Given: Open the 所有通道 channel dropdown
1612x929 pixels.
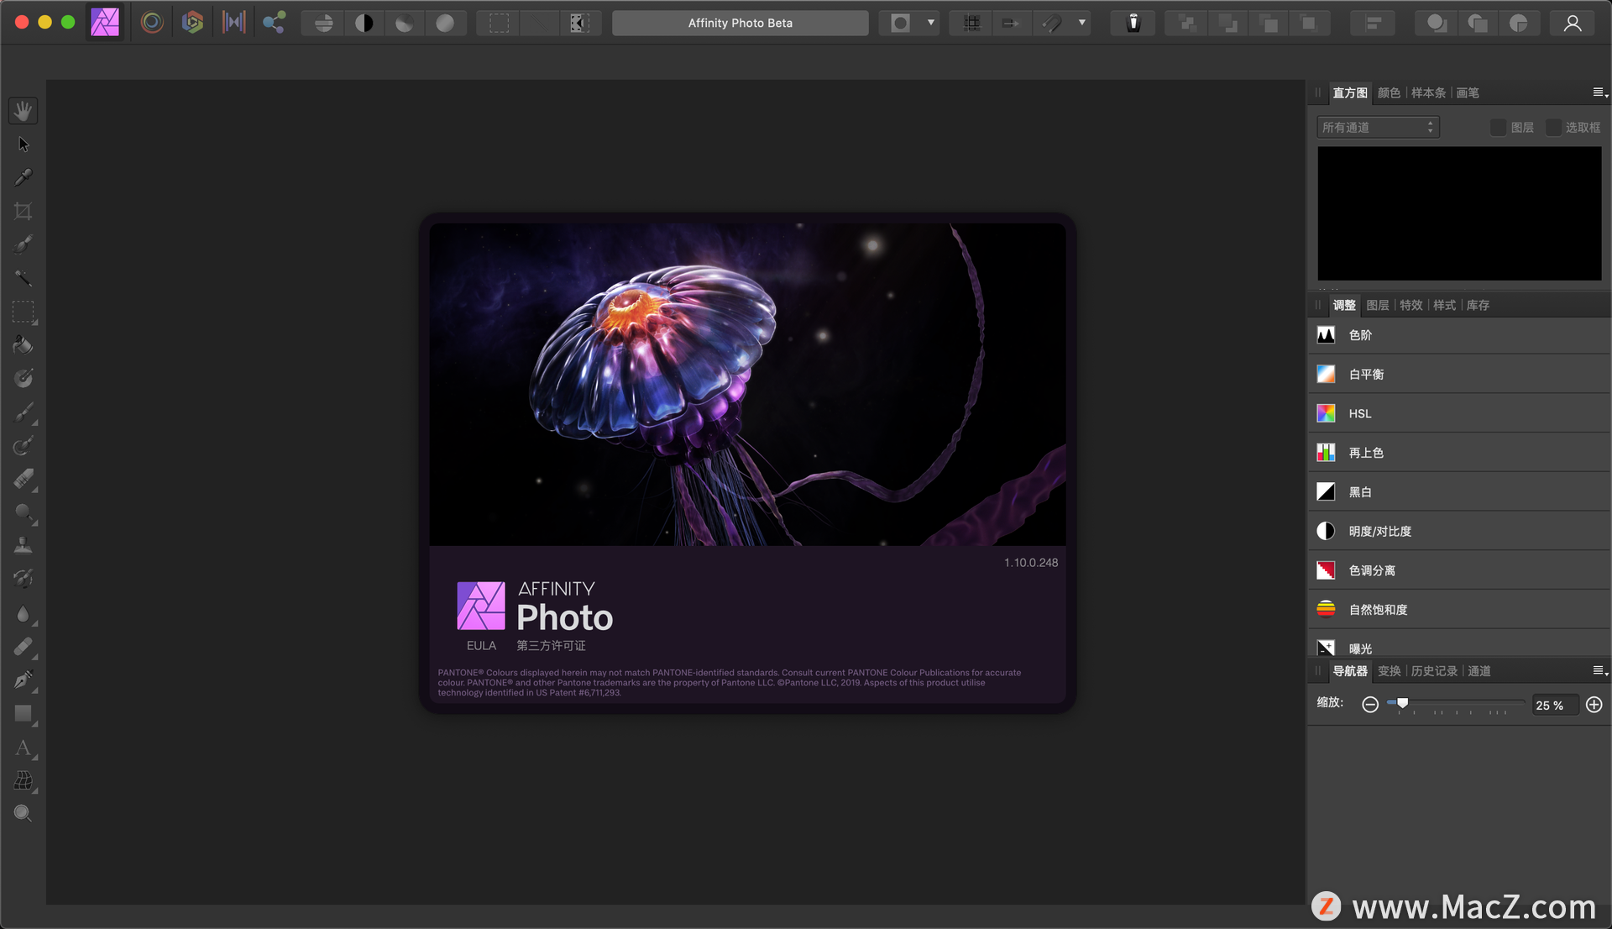Looking at the screenshot, I should coord(1378,128).
